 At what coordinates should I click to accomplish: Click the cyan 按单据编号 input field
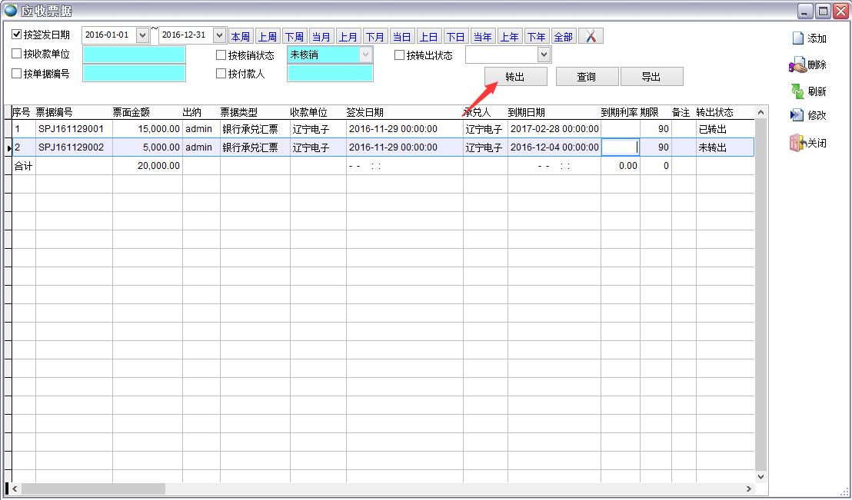point(134,74)
